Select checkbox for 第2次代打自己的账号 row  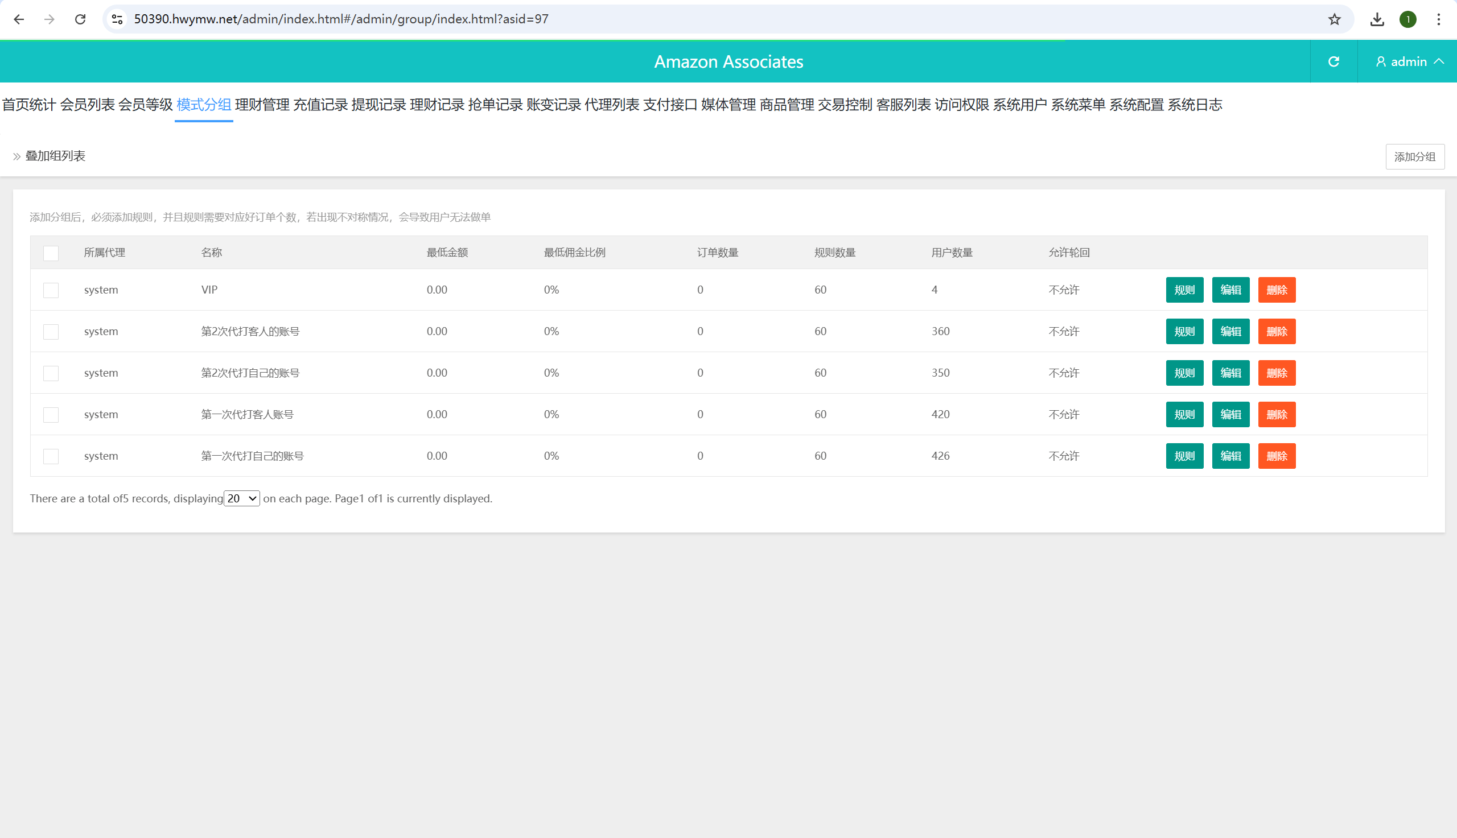(x=51, y=374)
